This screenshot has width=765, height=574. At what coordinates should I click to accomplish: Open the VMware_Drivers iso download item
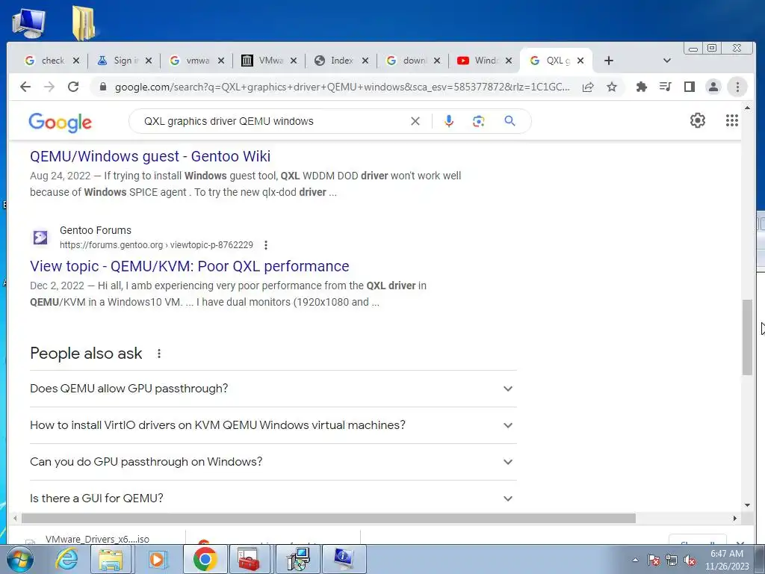(x=97, y=539)
